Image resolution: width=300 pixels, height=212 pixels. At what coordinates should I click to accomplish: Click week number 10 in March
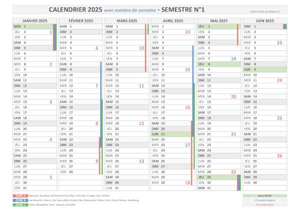(x=141, y=48)
